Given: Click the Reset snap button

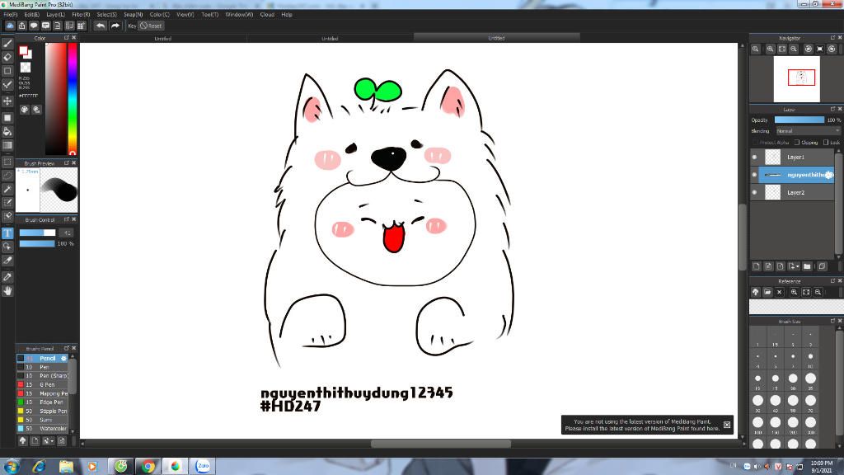Looking at the screenshot, I should [x=152, y=26].
